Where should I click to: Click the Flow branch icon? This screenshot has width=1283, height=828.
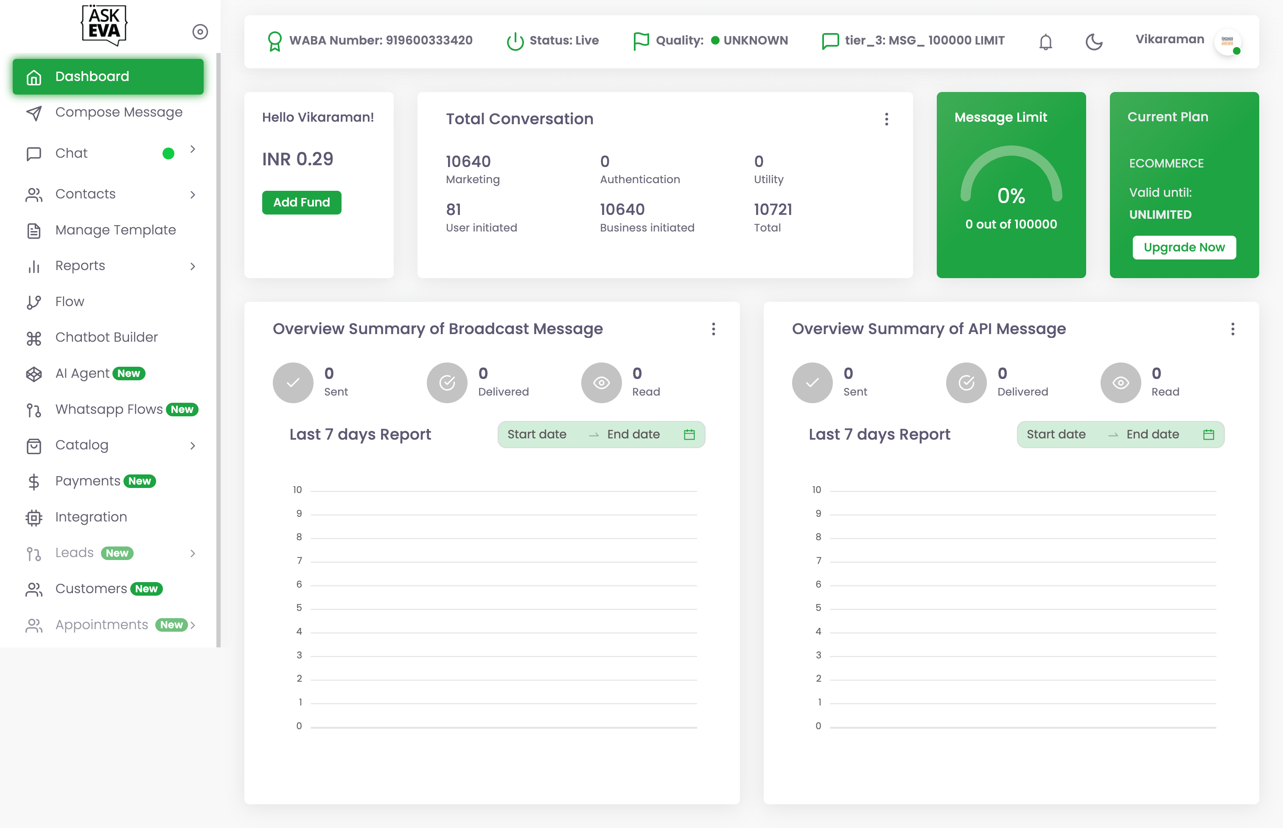click(34, 302)
